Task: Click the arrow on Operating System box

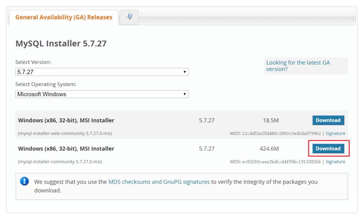Action: click(x=185, y=94)
